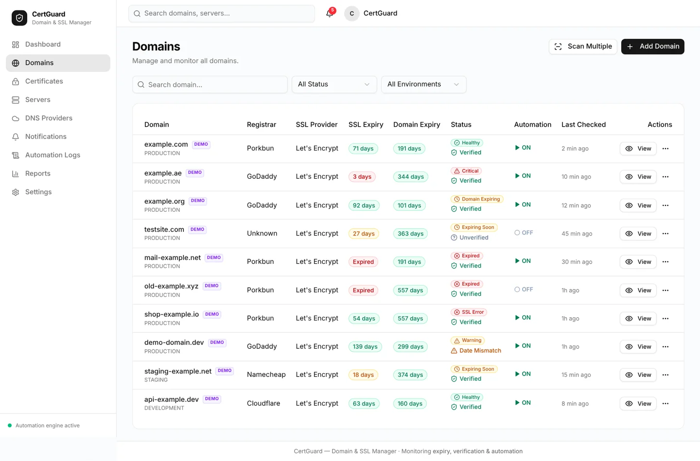Toggle automation ON for demo-domain.dev
The image size is (700, 461).
(523, 346)
